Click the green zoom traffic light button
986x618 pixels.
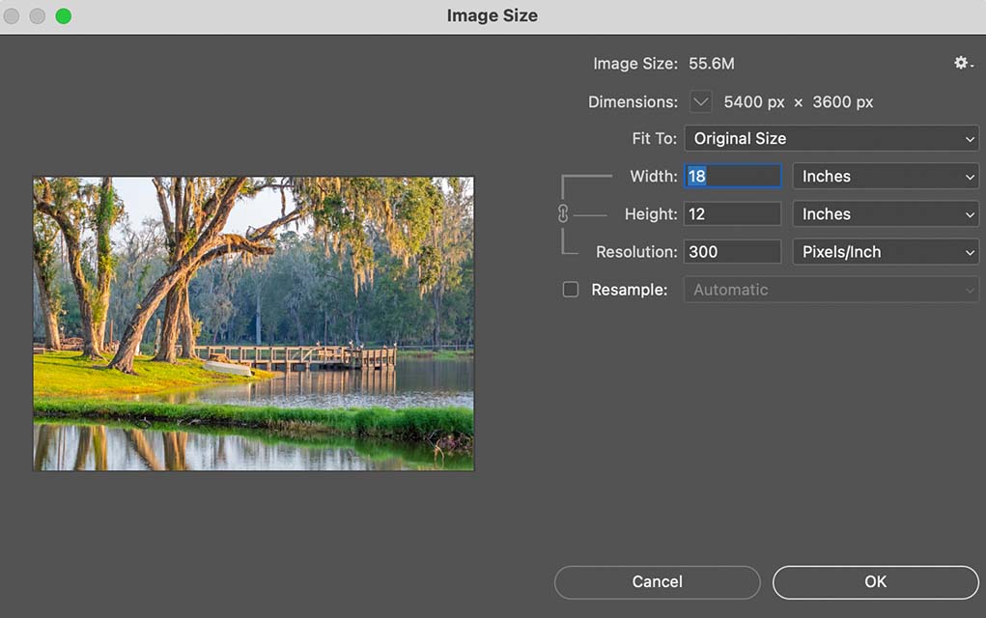coord(63,16)
